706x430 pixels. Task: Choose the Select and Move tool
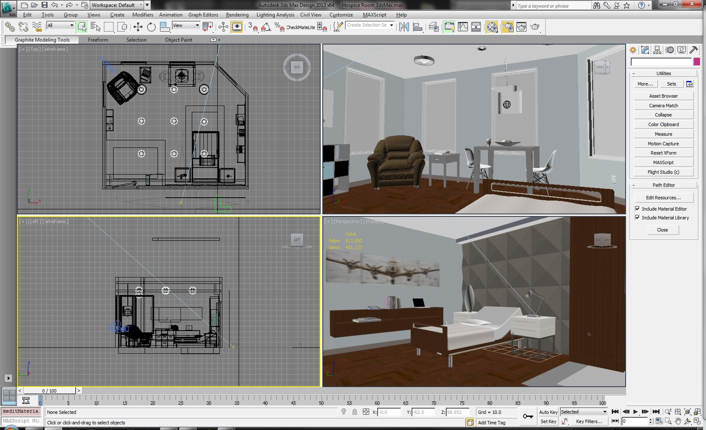[138, 27]
